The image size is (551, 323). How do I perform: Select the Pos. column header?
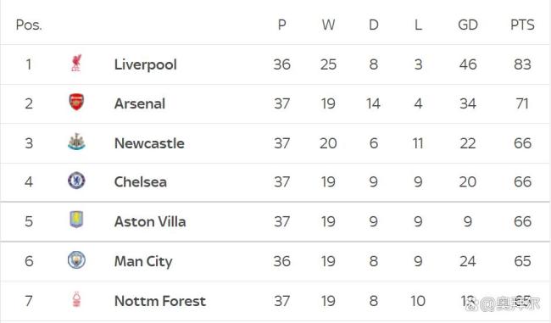[x=29, y=25]
